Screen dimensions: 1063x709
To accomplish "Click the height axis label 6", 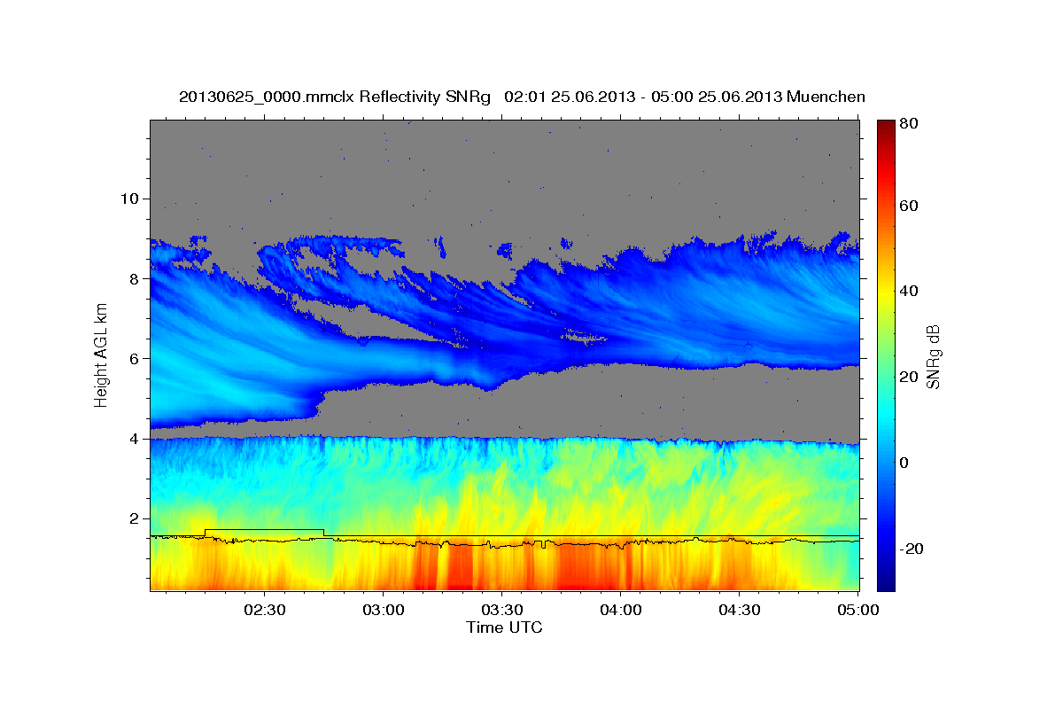I will click(135, 359).
